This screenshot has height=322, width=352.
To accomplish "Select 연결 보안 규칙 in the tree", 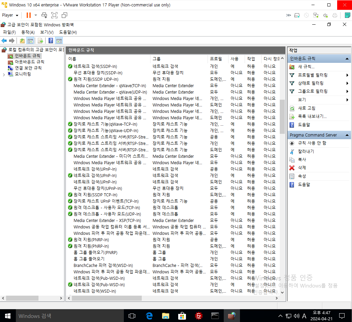I will click(28, 68).
